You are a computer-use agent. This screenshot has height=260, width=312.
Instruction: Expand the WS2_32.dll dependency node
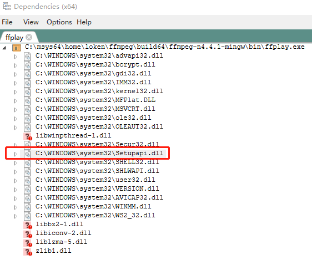point(16,216)
